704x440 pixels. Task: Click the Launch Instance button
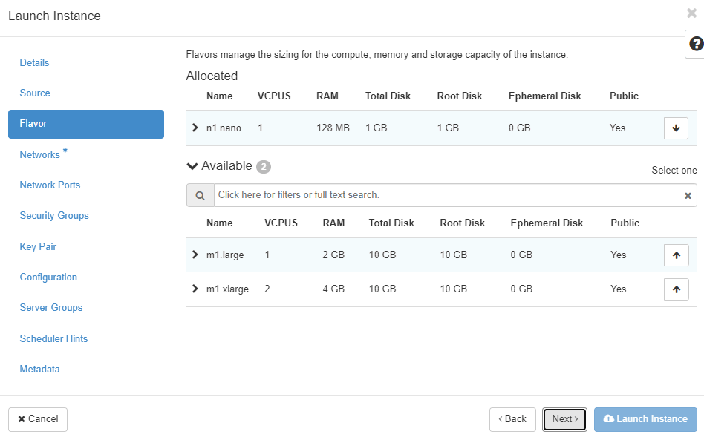[x=645, y=419]
